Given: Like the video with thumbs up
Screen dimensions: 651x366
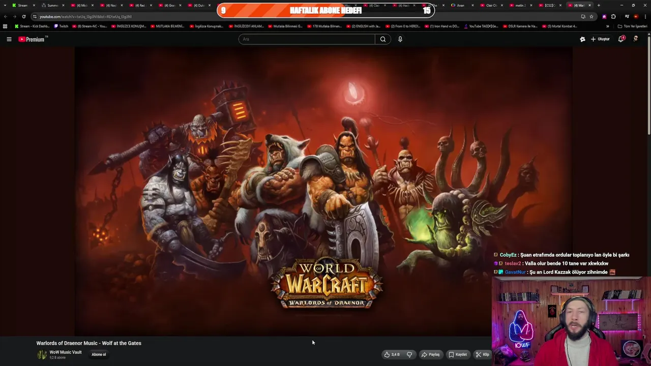Looking at the screenshot, I should [x=392, y=354].
